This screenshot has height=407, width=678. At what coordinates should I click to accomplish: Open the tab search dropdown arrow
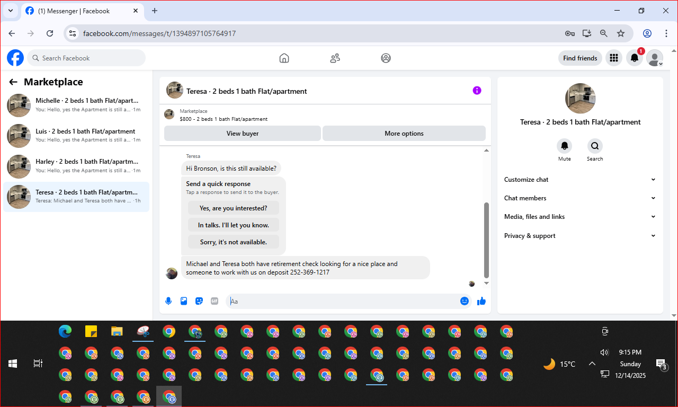pyautogui.click(x=10, y=11)
